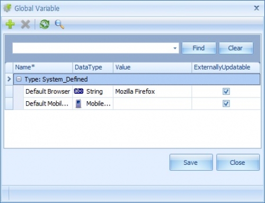Open the search box dropdown arrow
This screenshot has width=265, height=203.
pyautogui.click(x=175, y=48)
